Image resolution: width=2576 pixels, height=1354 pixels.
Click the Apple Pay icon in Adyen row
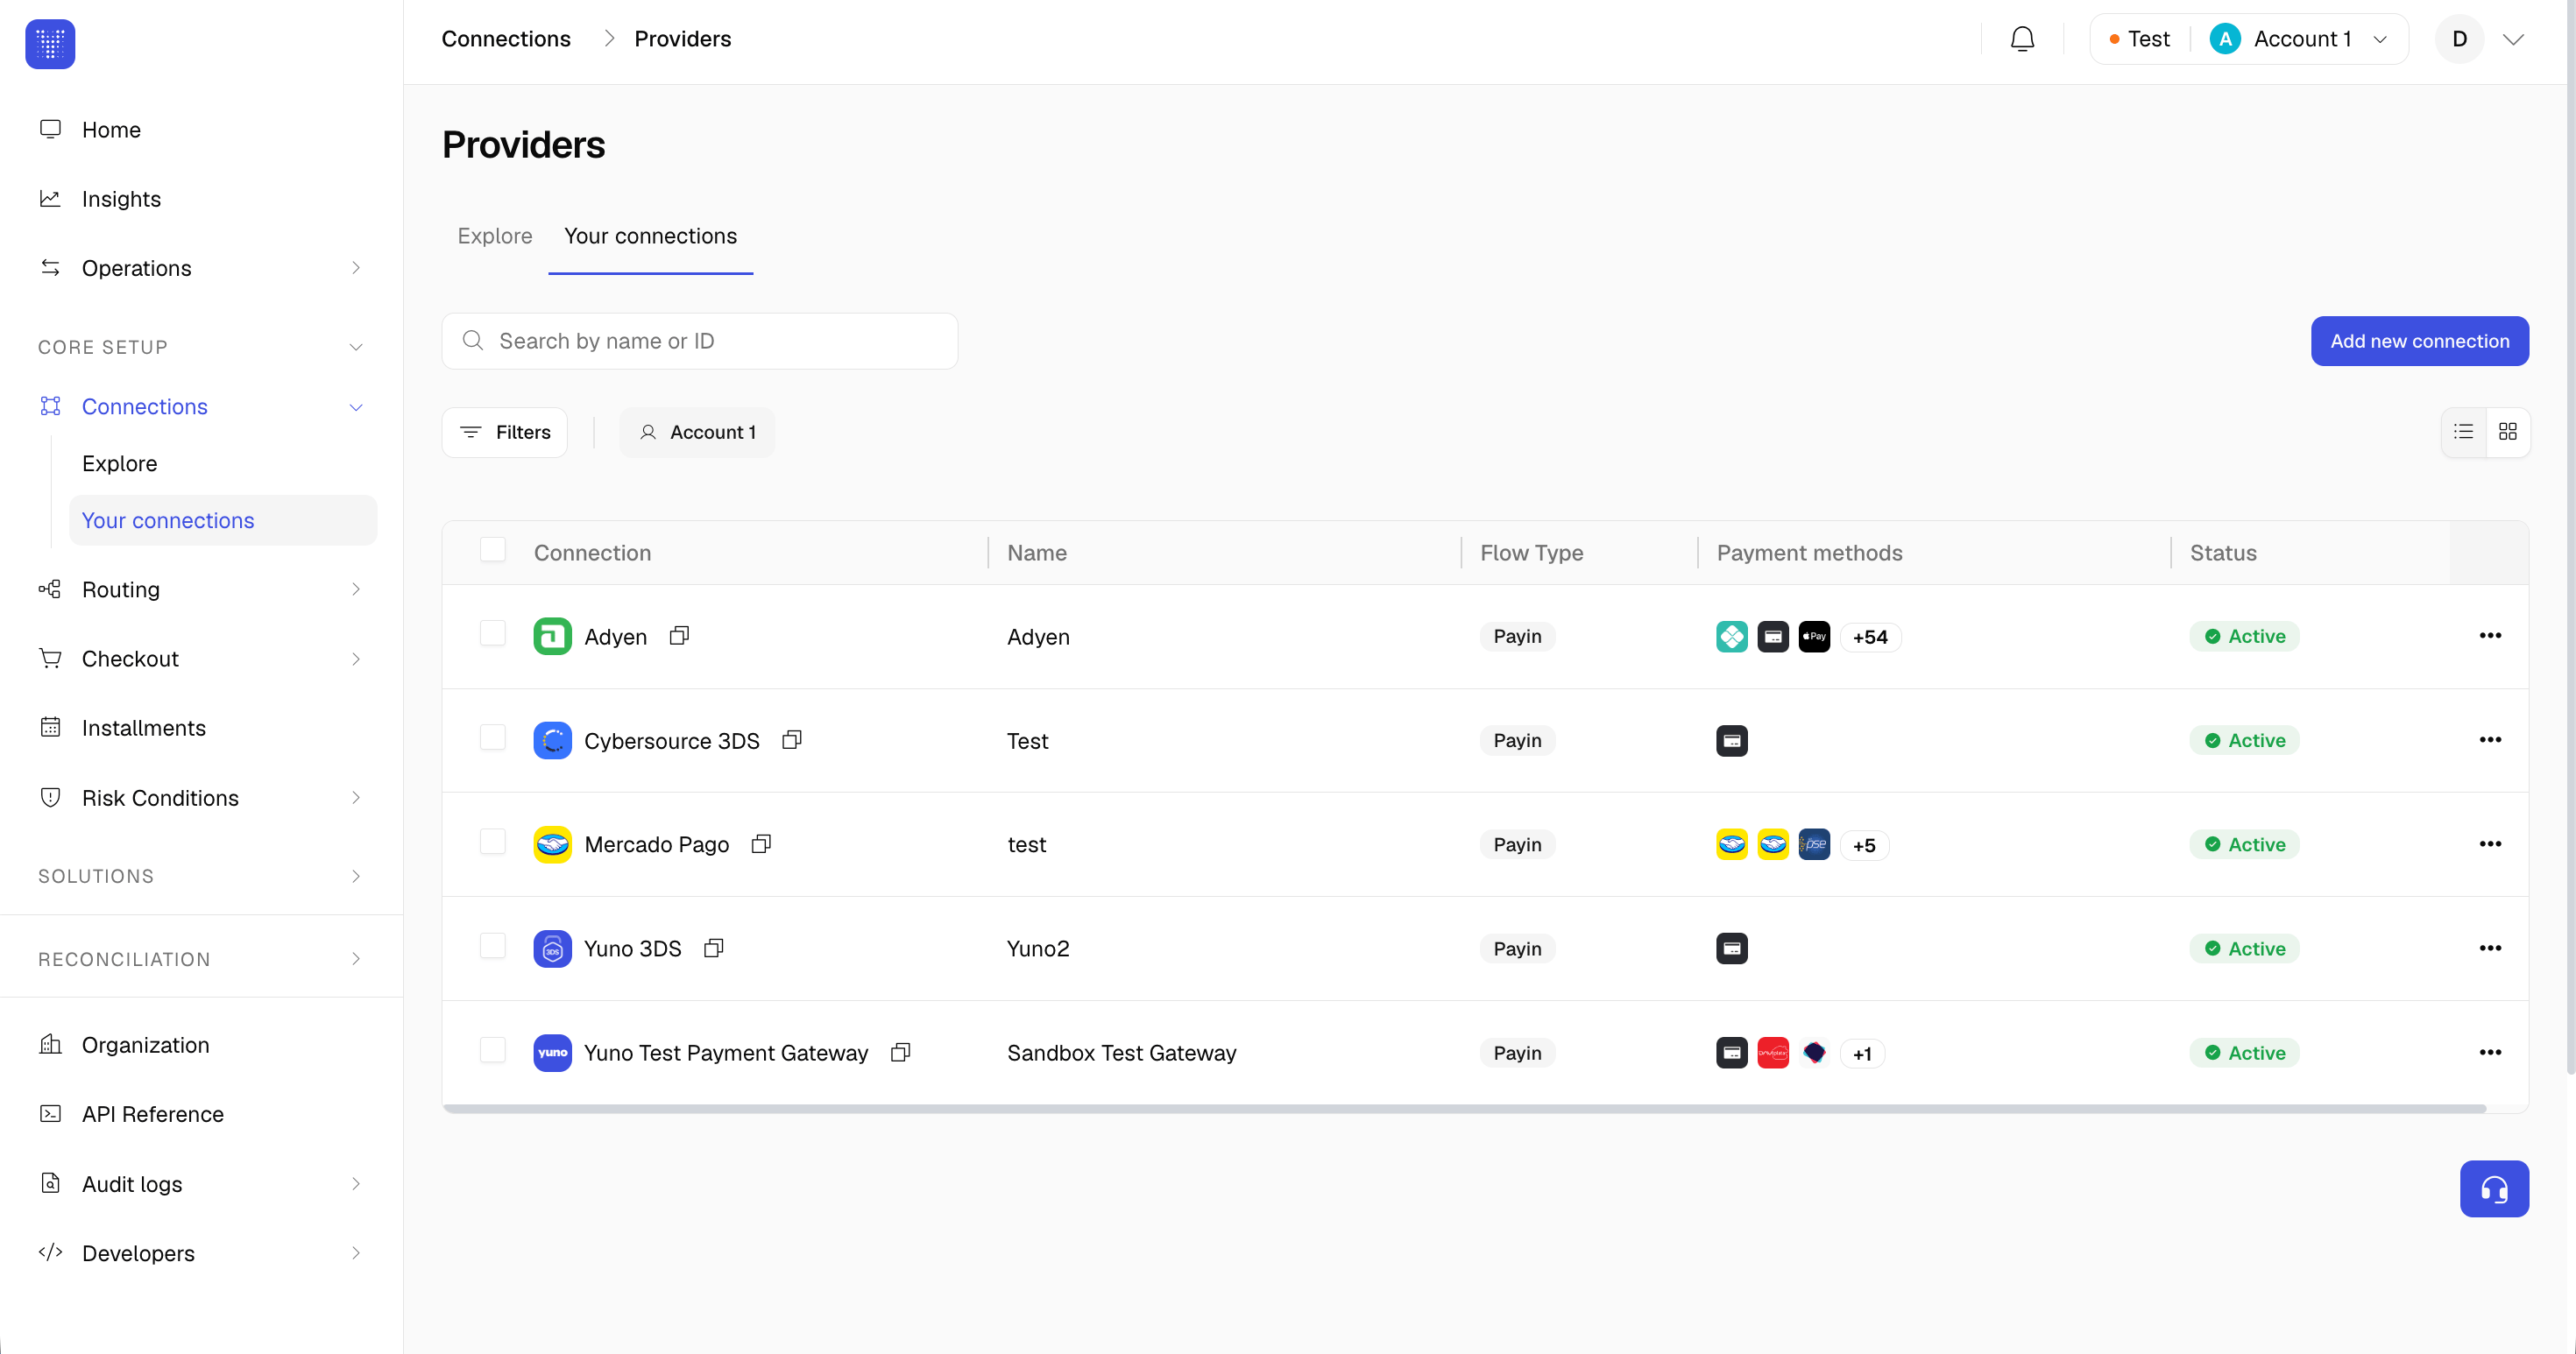[x=1814, y=637]
